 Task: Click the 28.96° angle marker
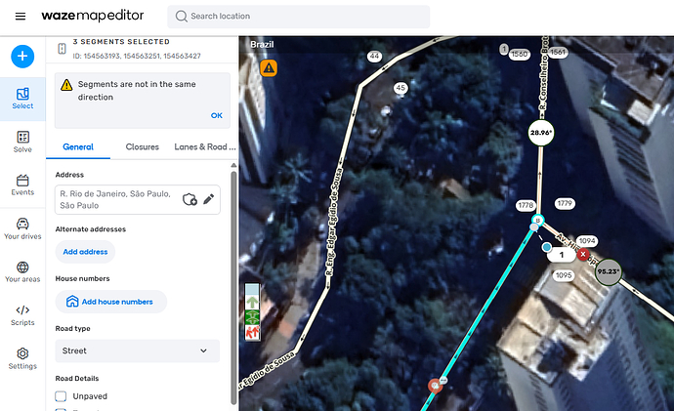[541, 133]
